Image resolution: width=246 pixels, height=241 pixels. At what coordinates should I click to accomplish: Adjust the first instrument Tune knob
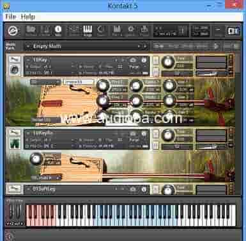168,62
